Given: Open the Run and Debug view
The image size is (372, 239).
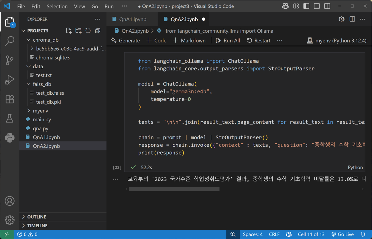Looking at the screenshot, I should tap(9, 80).
